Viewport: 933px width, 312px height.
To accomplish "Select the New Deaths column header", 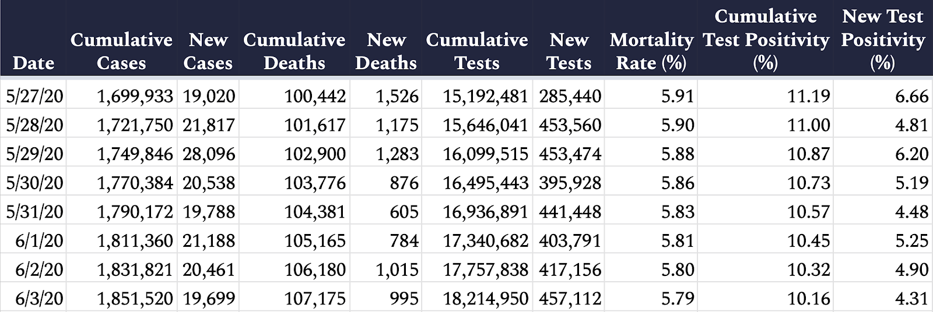I will (386, 51).
